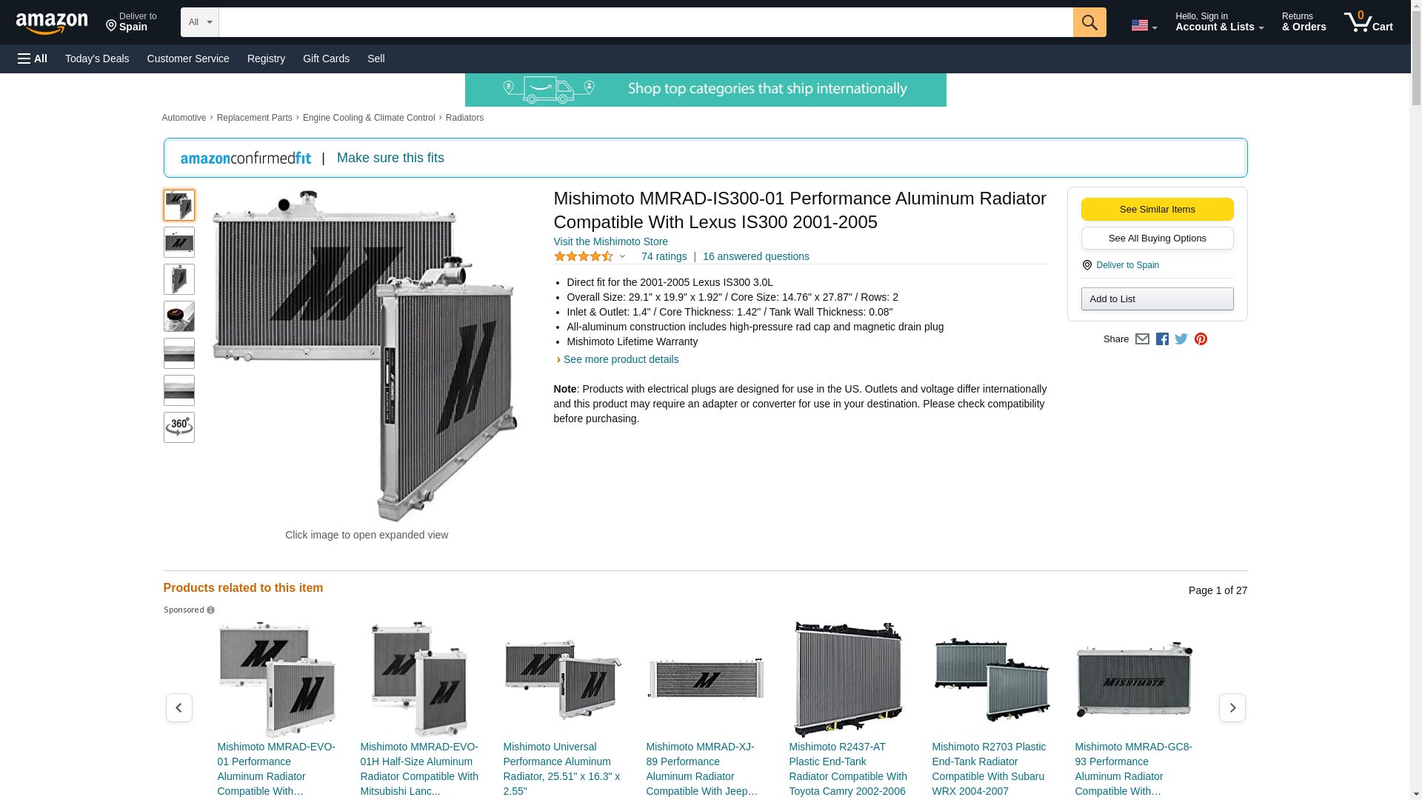Share product on Facebook icon
This screenshot has width=1422, height=800.
pos(1162,339)
